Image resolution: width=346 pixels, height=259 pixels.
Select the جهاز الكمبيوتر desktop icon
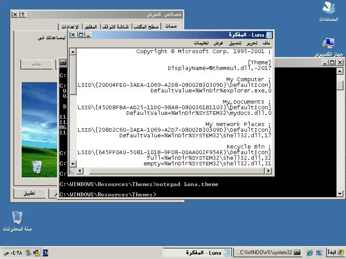(329, 47)
